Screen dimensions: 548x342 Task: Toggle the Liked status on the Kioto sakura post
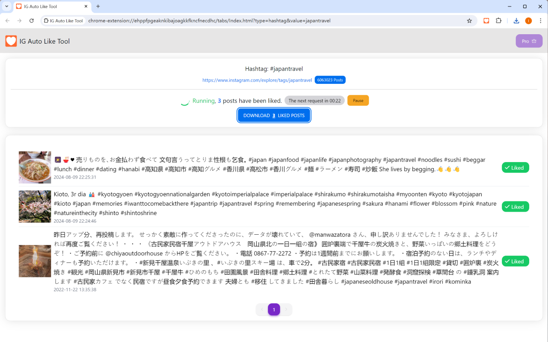coord(515,206)
